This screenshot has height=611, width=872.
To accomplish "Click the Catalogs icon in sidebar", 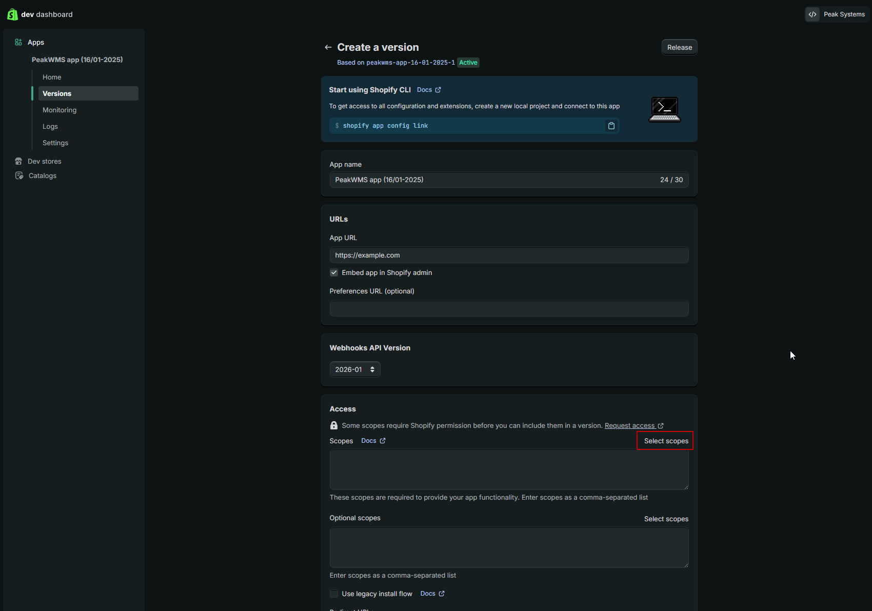I will [19, 175].
